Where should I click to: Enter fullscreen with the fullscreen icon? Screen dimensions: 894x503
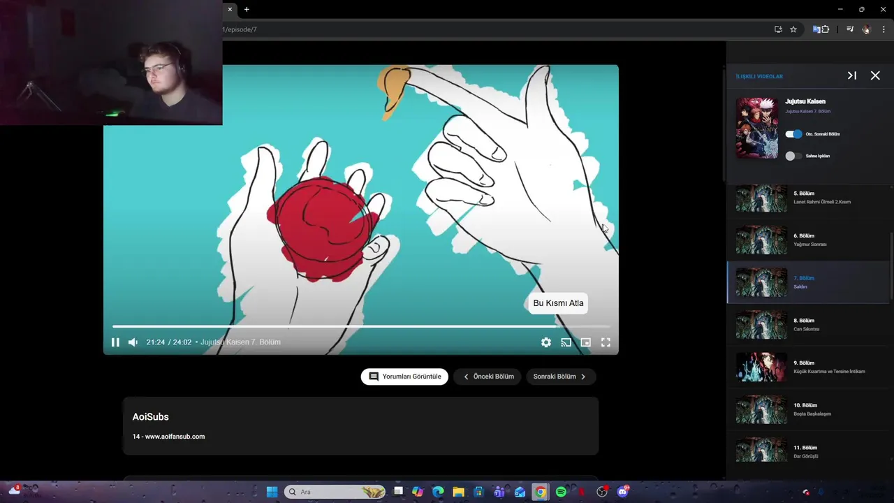(x=606, y=342)
